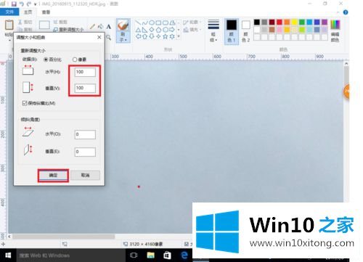Screen dimensions: 363x262
Task: Open the shape Fill dropdown
Action: 192,30
